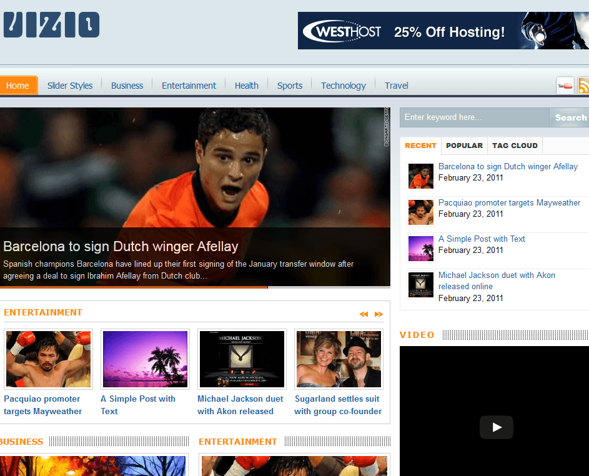Open the carousel Pacquiao boxing image
The height and width of the screenshot is (476, 589).
pyautogui.click(x=49, y=359)
